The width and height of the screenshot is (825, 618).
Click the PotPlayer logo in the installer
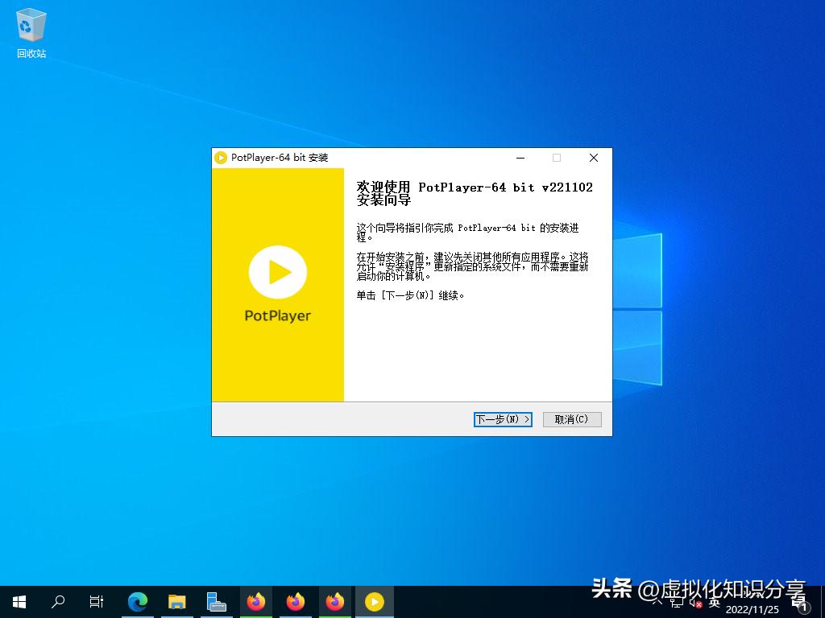tap(277, 274)
